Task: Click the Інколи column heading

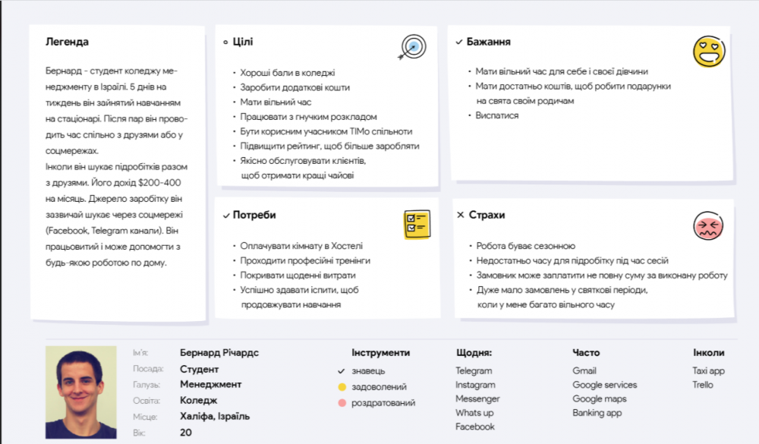Action: point(708,353)
